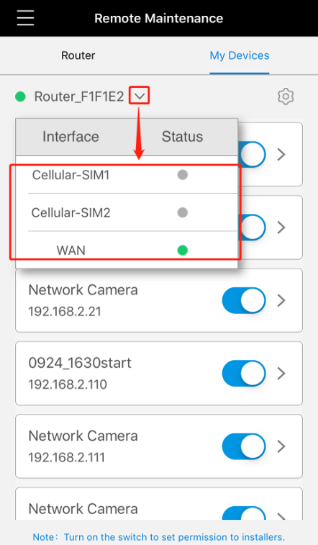This screenshot has width=318, height=545.
Task: Select the My Devices tab
Action: pos(239,55)
